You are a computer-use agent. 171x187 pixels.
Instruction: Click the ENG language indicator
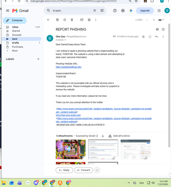(141, 183)
